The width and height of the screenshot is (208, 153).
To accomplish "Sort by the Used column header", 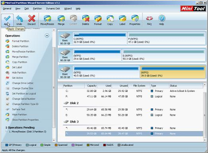I will point(105,86).
